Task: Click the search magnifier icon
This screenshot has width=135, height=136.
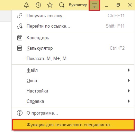Action: pyautogui.click(x=62, y=5)
